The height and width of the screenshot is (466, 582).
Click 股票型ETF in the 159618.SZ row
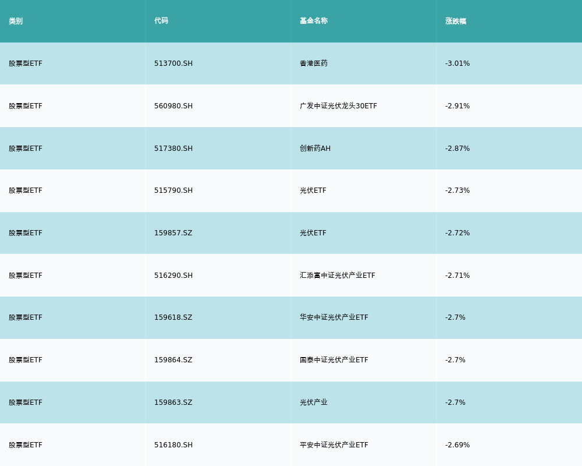tap(26, 317)
